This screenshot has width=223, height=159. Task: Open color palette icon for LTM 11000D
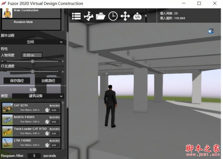click(47, 145)
